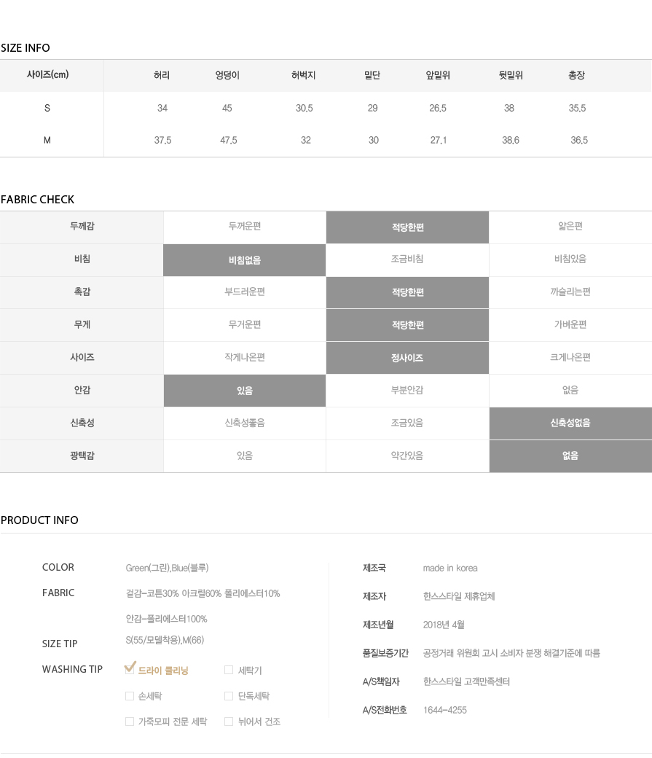Click the 한스스타일 제휴업체 manufacturer text
This screenshot has height=758, width=652.
[x=459, y=596]
